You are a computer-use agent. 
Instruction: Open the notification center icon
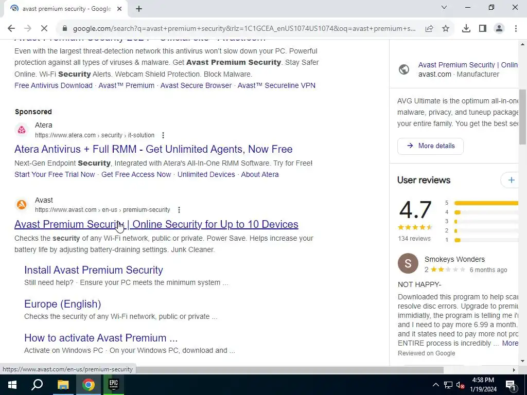511,385
